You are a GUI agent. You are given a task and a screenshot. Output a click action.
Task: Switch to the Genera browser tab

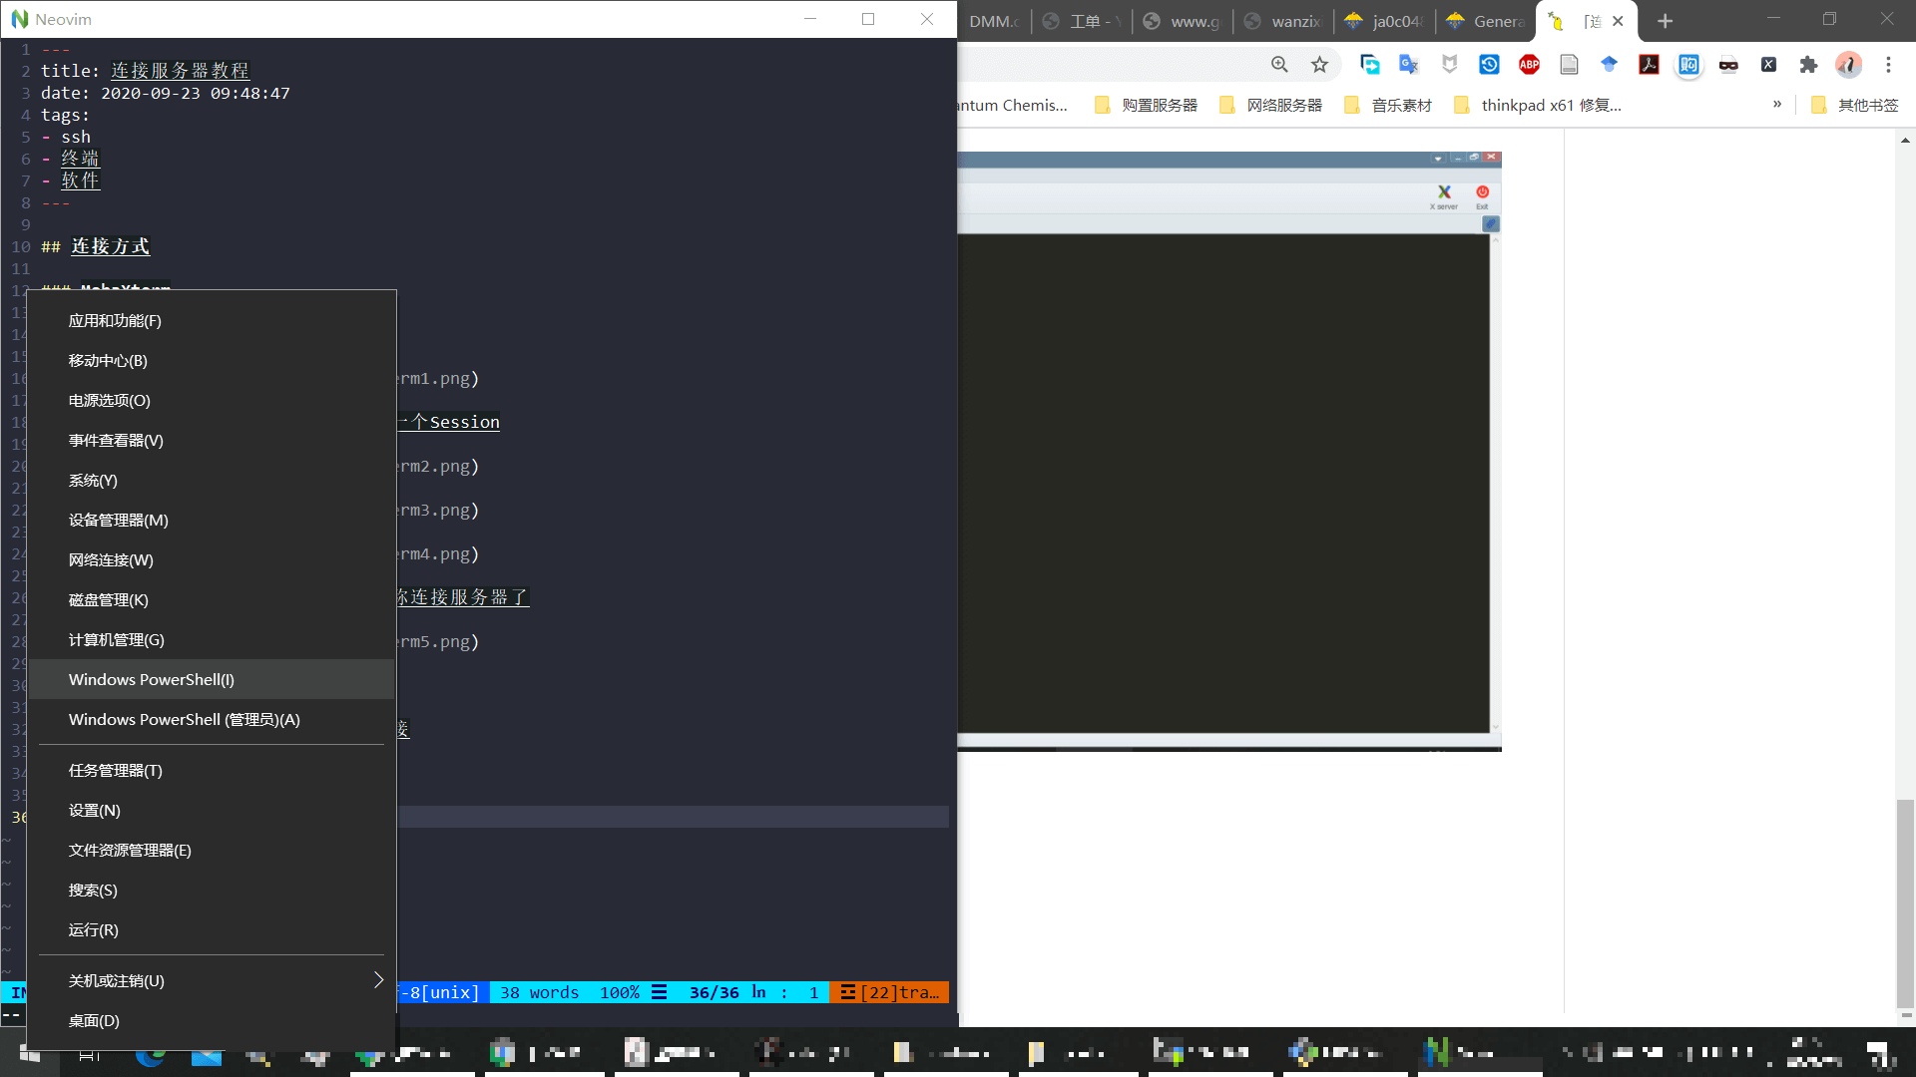click(1485, 21)
